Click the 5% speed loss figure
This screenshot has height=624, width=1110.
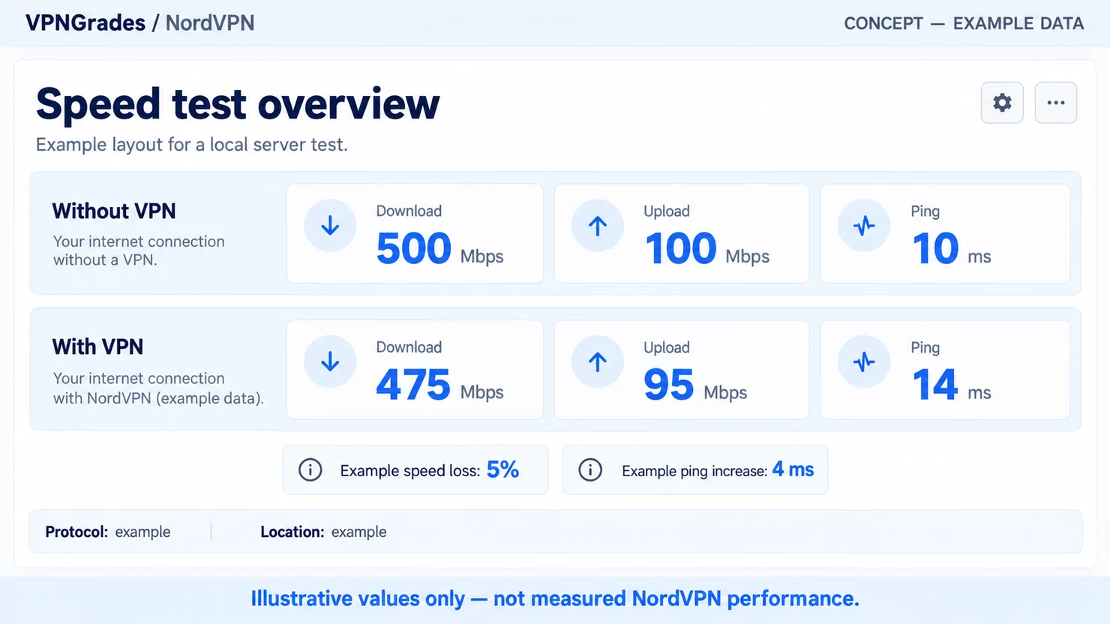pyautogui.click(x=502, y=469)
